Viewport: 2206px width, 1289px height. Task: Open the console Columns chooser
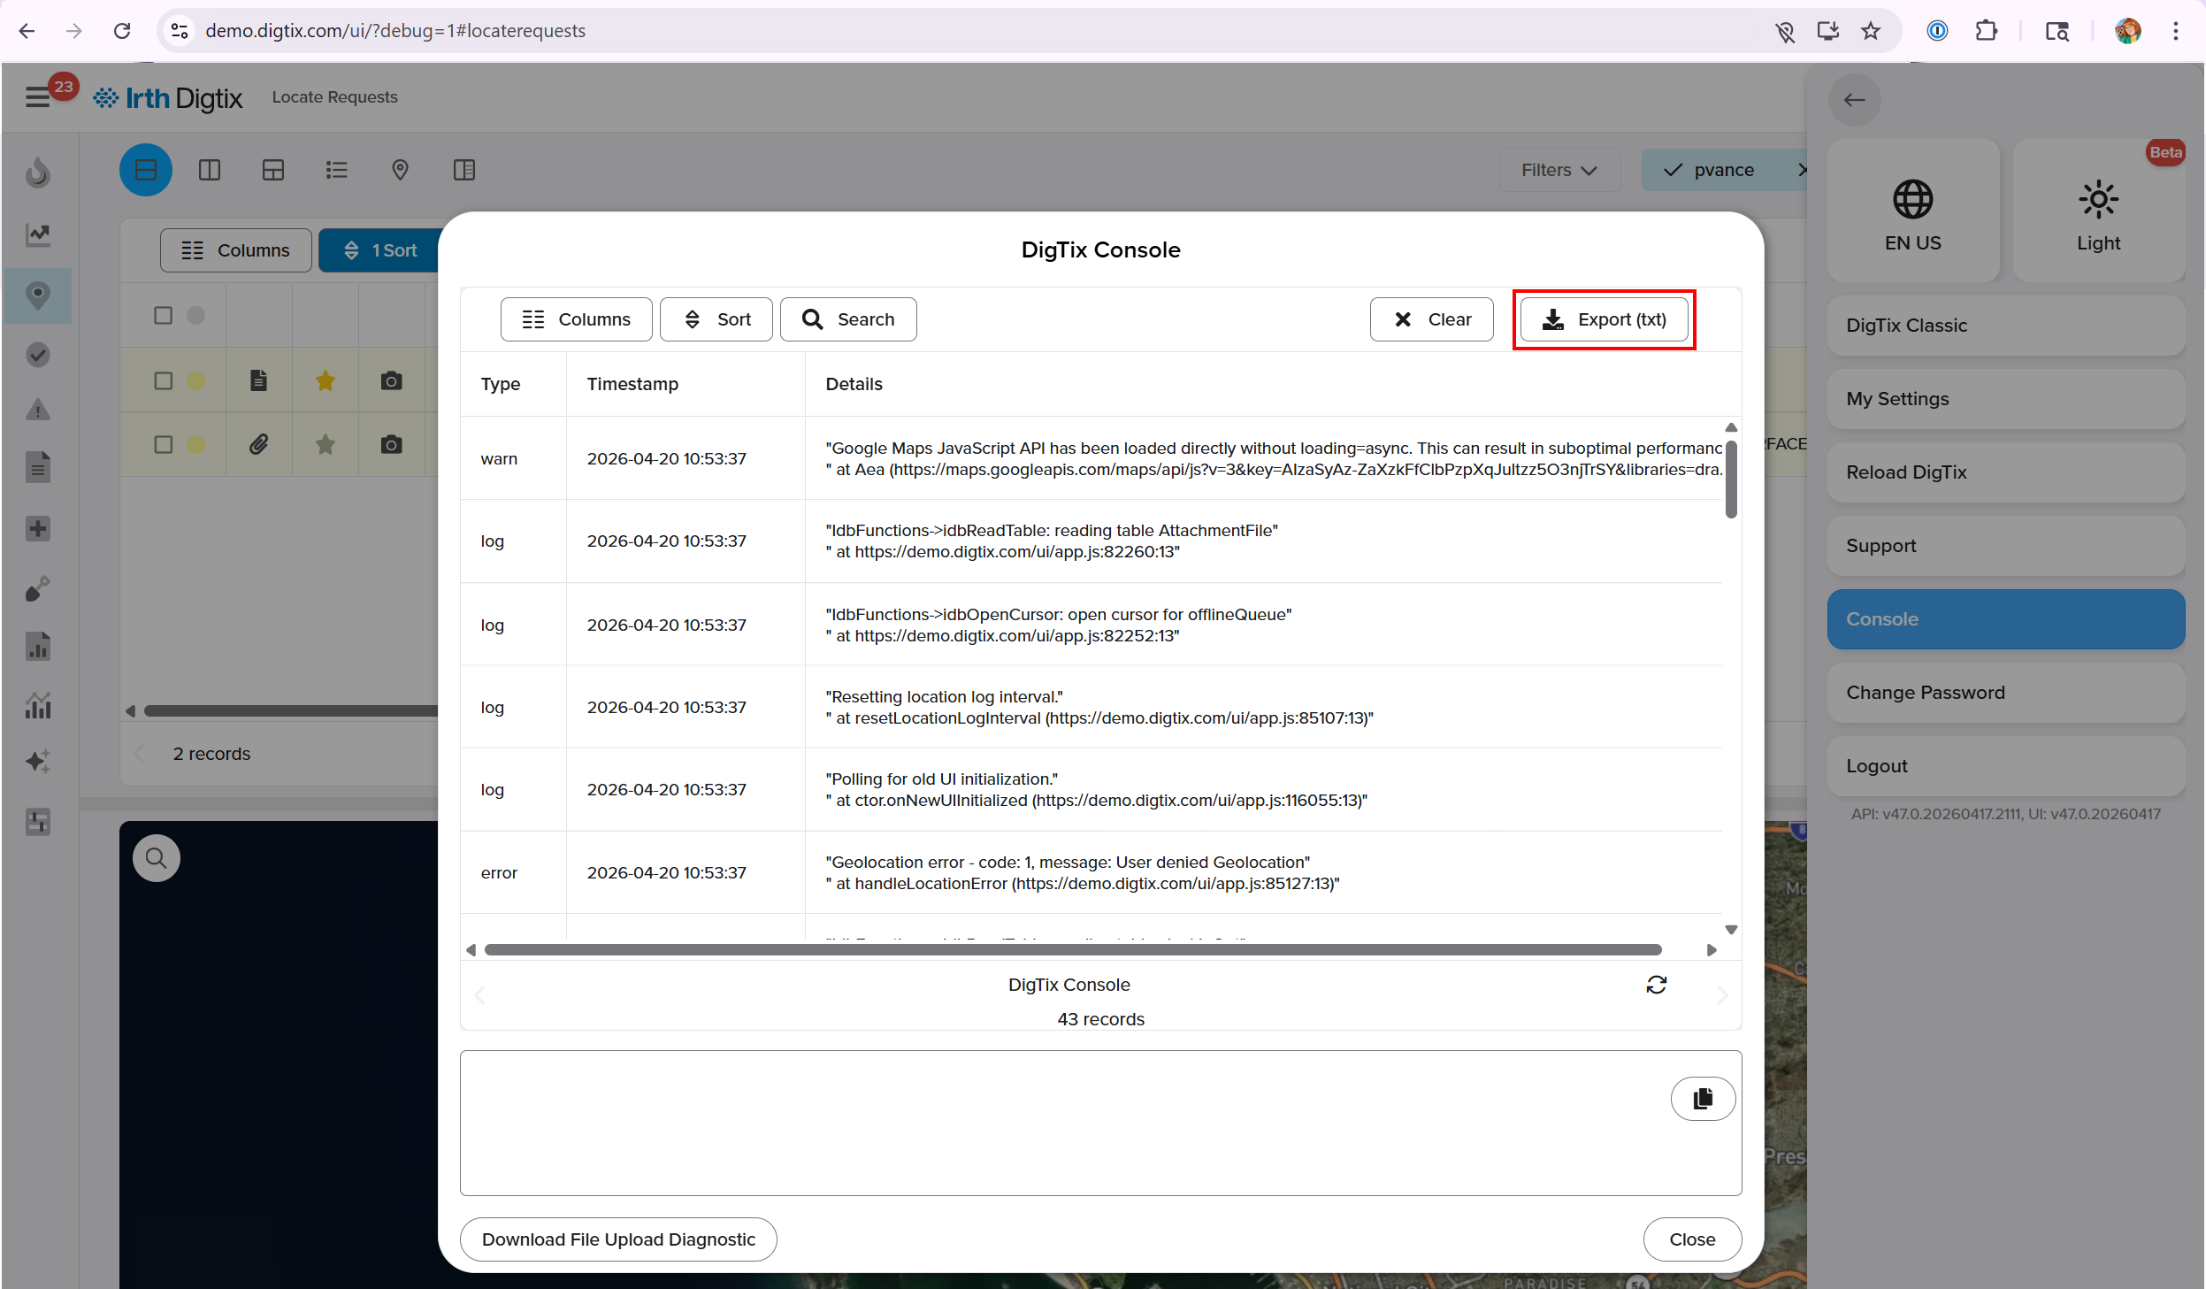[x=576, y=319]
